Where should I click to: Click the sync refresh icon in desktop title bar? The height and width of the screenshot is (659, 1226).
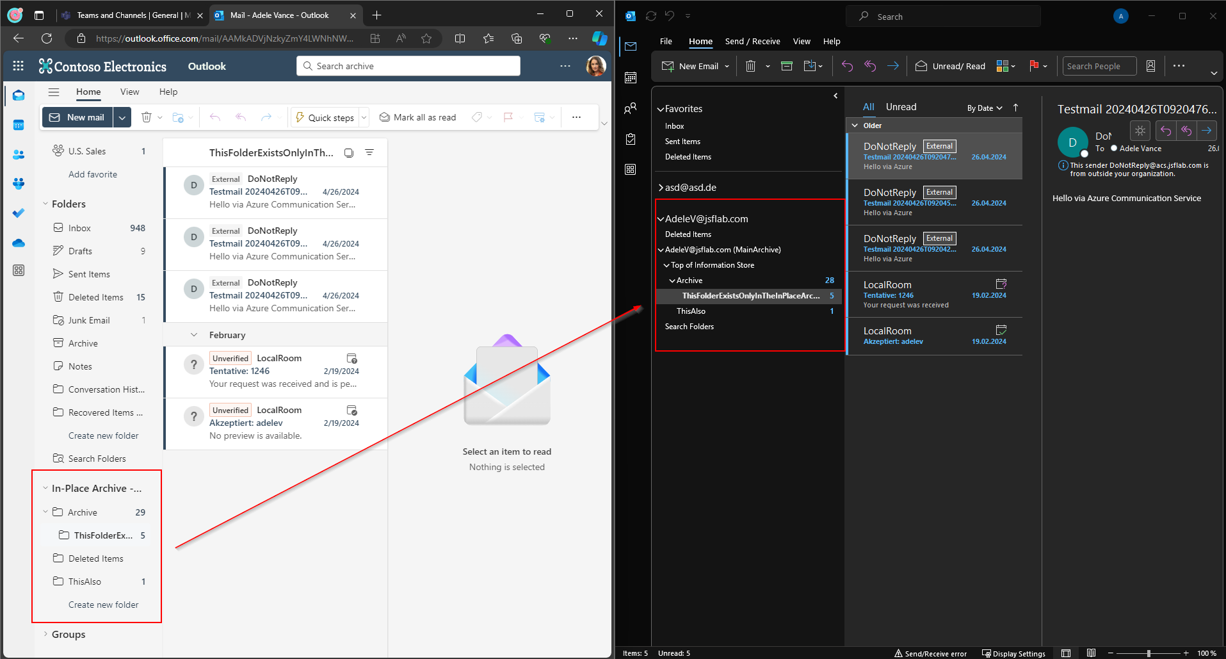pyautogui.click(x=651, y=16)
